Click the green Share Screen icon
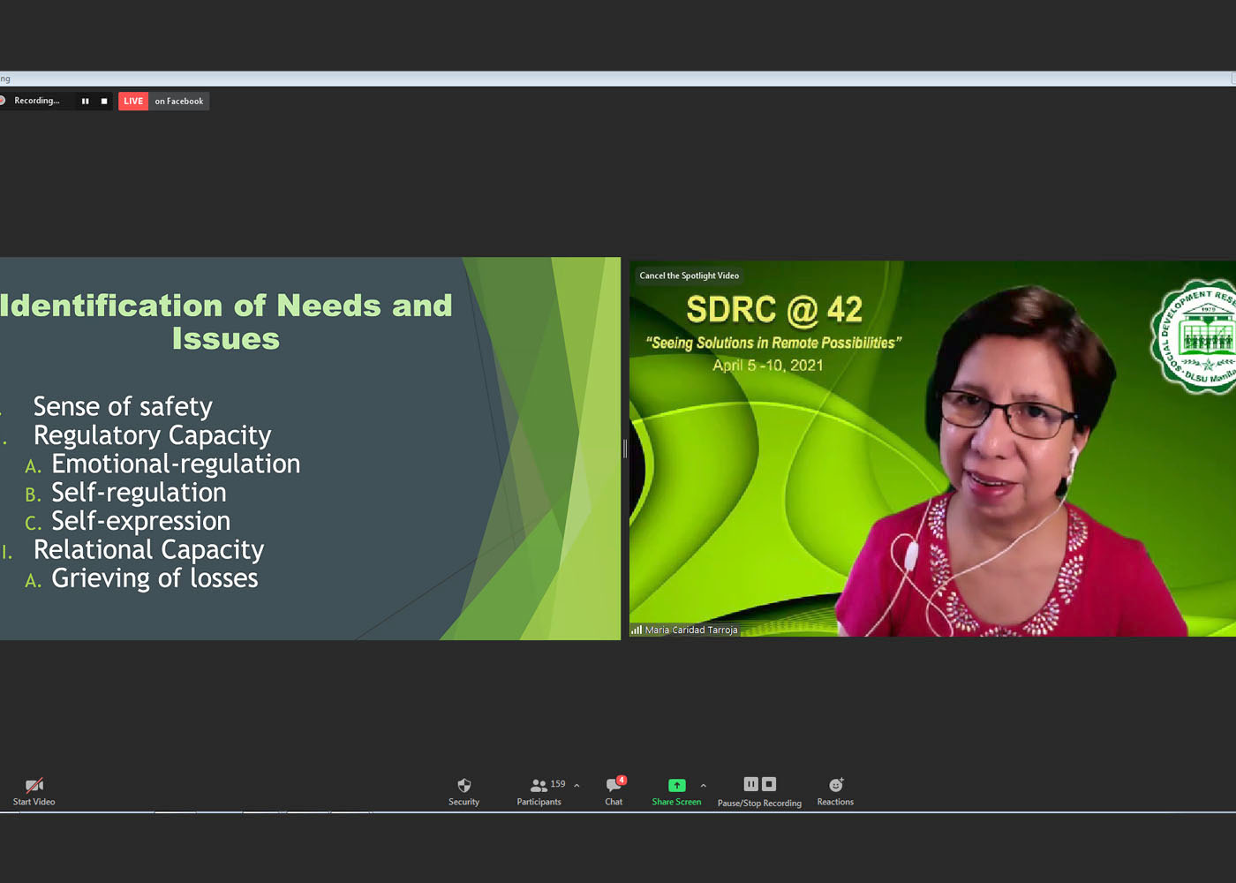 [676, 785]
